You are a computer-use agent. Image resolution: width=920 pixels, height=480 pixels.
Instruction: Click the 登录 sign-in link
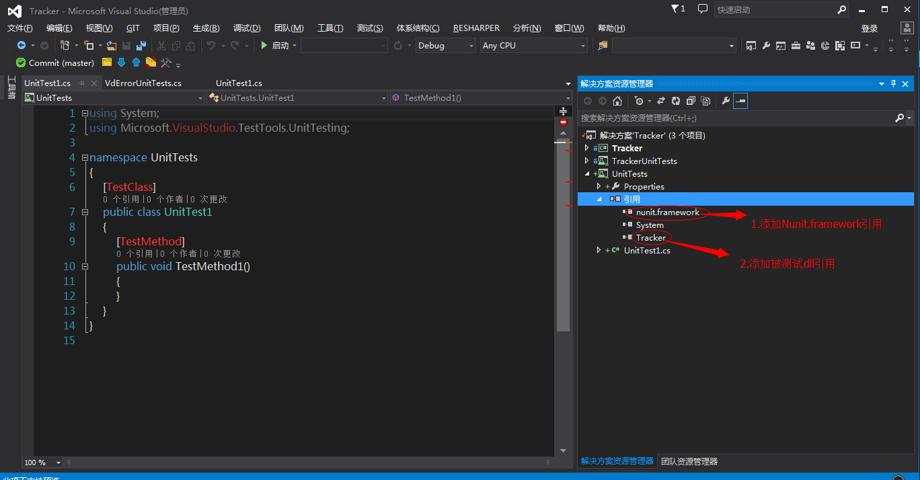[x=870, y=28]
